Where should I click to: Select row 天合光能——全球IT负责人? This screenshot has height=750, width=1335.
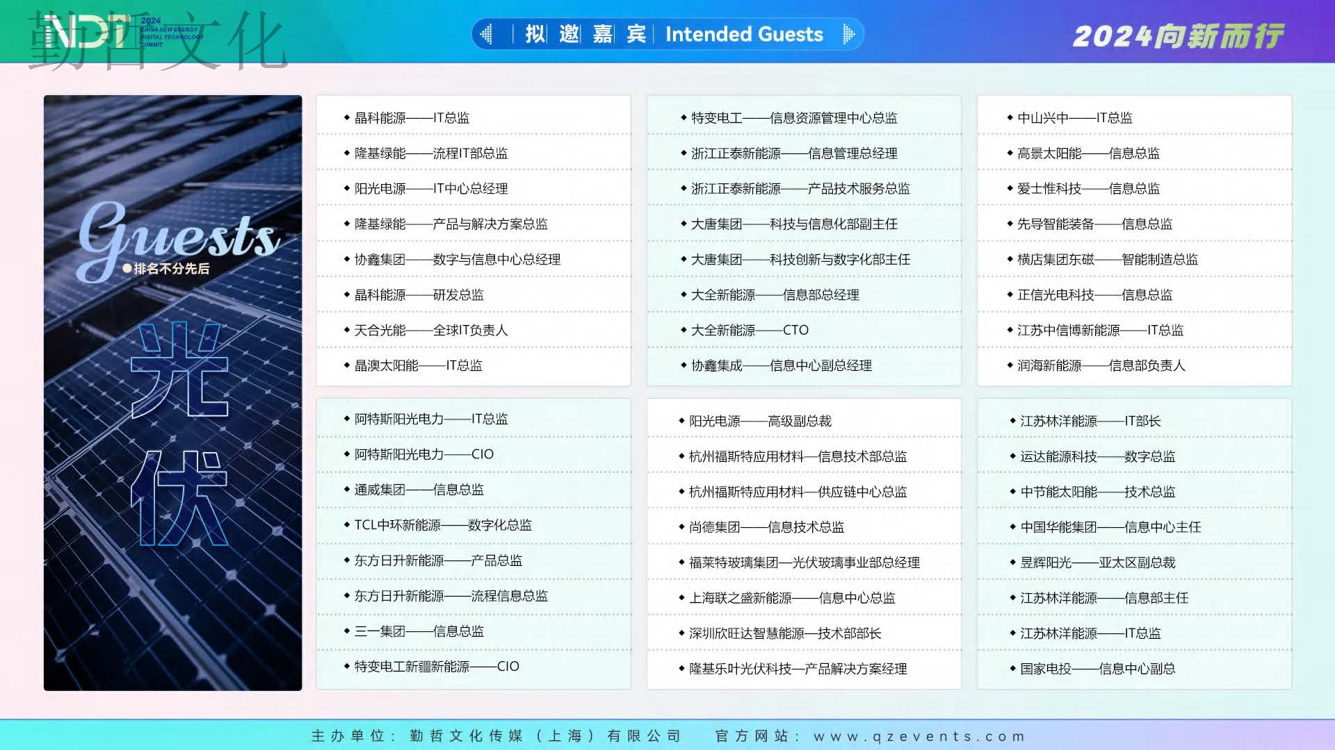click(x=474, y=331)
